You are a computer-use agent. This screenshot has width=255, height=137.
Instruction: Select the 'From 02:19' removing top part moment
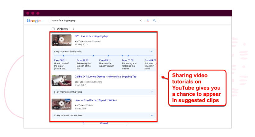[82, 60]
